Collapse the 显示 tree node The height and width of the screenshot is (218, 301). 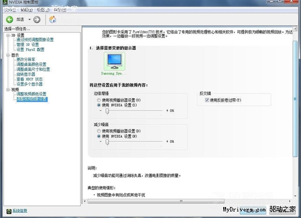8,55
